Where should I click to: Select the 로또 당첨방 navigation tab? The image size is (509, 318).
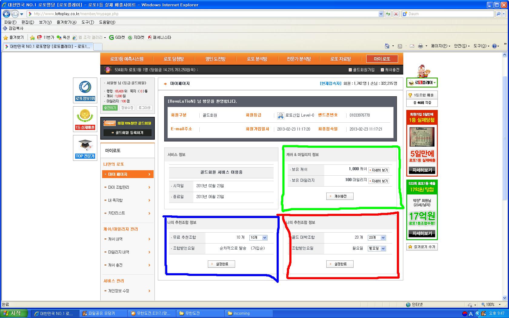pos(174,59)
